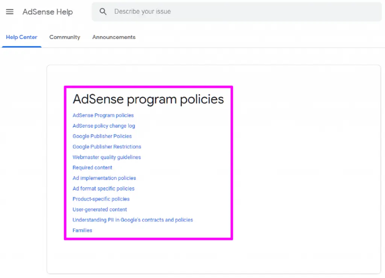Open the Community tab
Image resolution: width=385 pixels, height=278 pixels.
point(65,37)
